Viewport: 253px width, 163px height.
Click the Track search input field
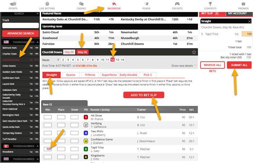pos(21,26)
